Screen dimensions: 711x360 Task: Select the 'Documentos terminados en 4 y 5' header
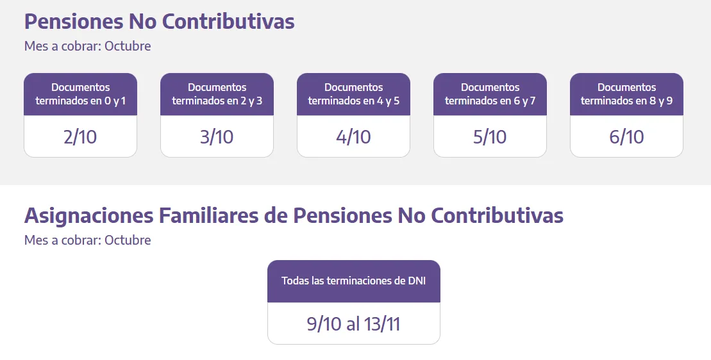(353, 94)
